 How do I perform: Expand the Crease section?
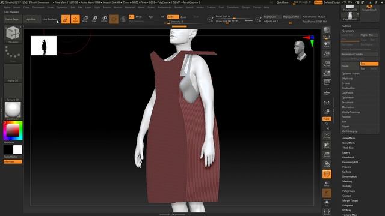[x=345, y=83]
